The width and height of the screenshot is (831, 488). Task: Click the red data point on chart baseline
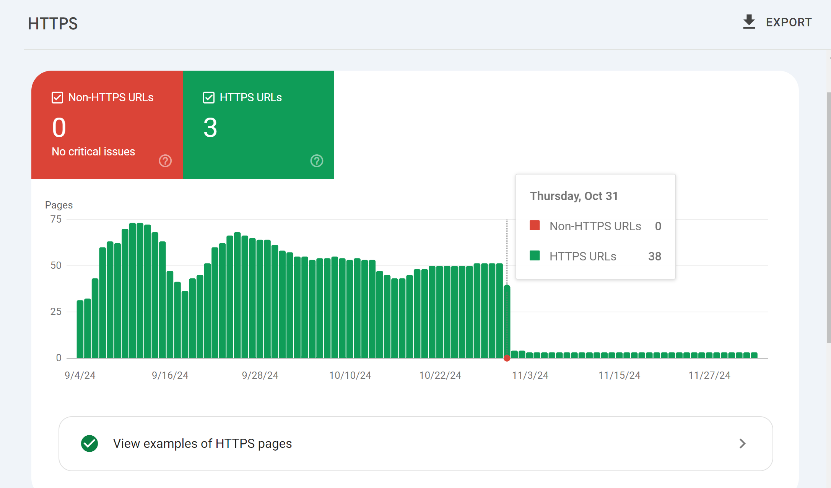pos(507,358)
